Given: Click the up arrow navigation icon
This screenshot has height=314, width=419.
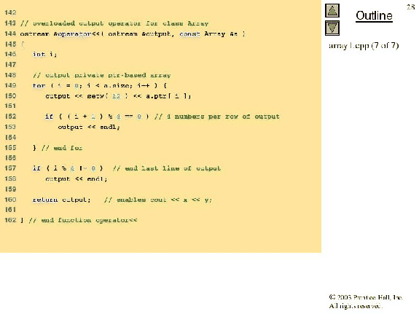Looking at the screenshot, I should tap(332, 11).
